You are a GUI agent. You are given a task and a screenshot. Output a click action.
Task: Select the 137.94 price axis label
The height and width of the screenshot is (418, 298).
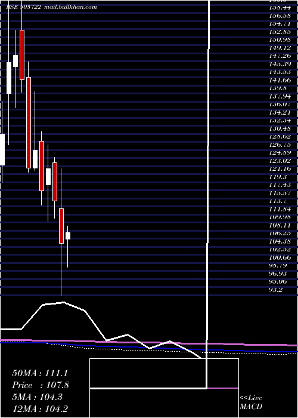[x=280, y=96]
